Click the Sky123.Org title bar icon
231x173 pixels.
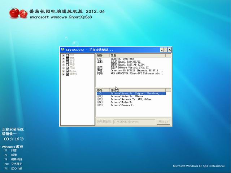tap(63, 50)
